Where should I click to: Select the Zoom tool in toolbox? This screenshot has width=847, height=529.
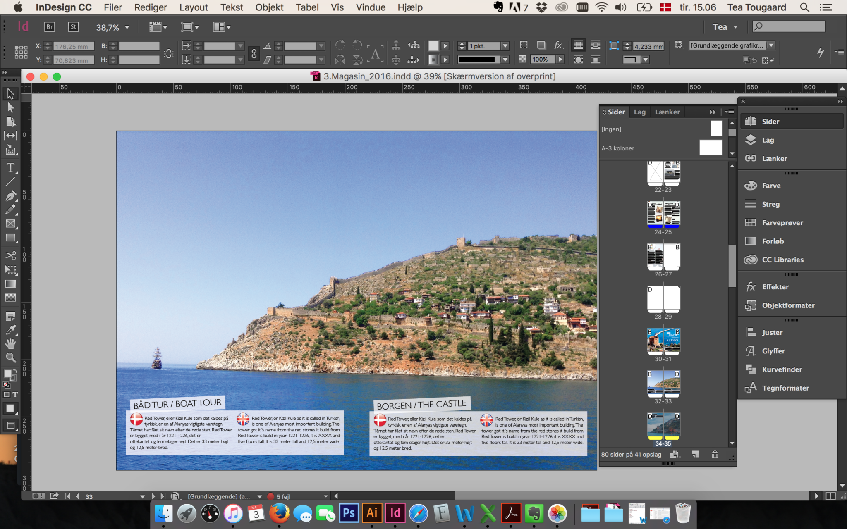coord(10,357)
